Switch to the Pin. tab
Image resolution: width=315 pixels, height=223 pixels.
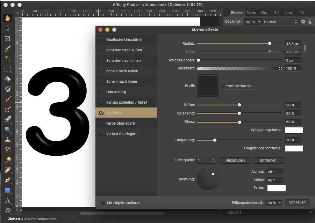tap(264, 13)
